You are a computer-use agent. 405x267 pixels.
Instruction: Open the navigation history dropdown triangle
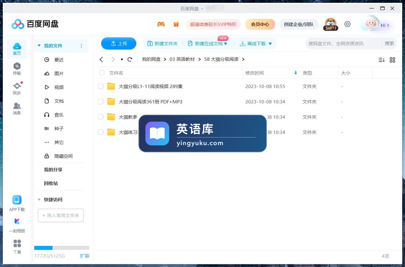(x=122, y=59)
